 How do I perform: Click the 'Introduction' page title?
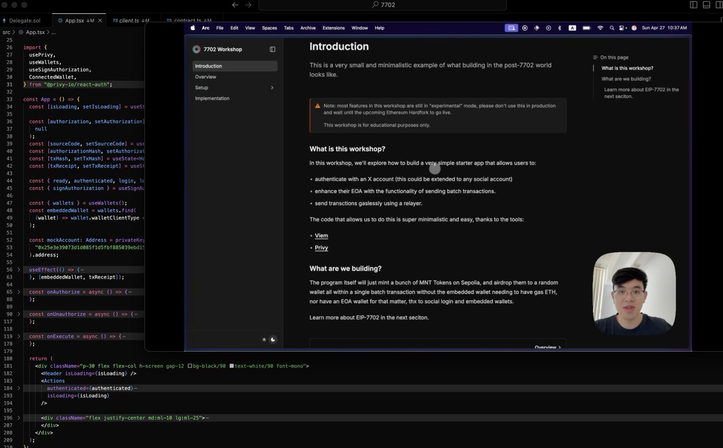pos(339,46)
